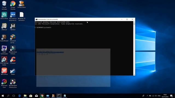Select the ASUS HiPost desktop icon
175x98 pixels.
(4, 16)
